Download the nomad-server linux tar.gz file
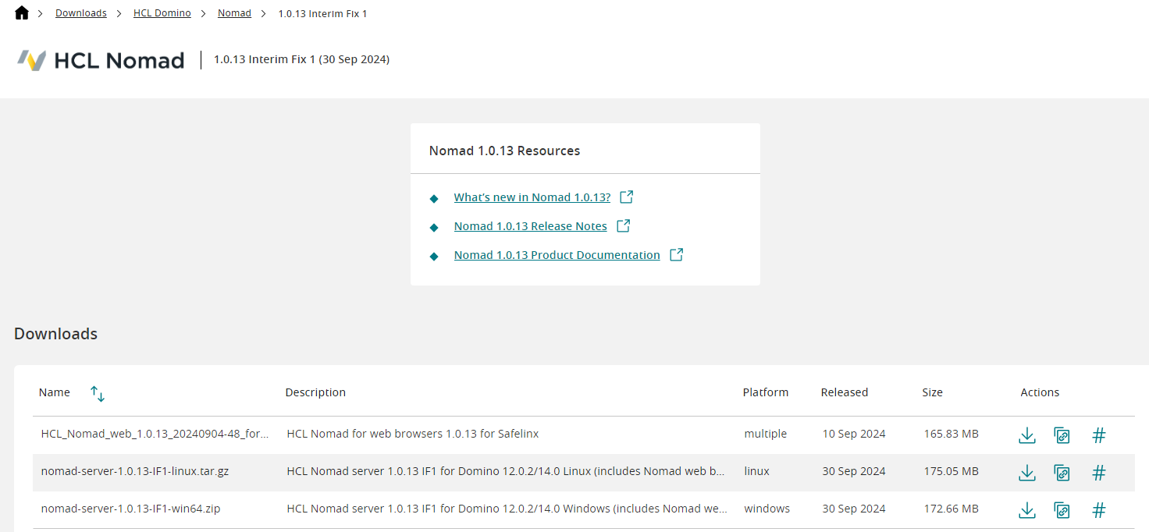This screenshot has width=1149, height=532. [x=1027, y=473]
